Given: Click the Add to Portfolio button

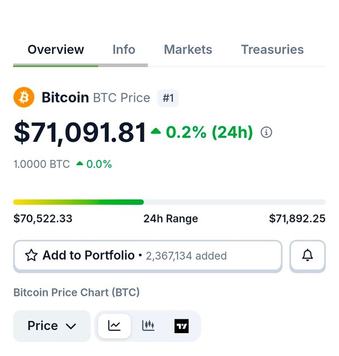Looking at the screenshot, I should [x=148, y=256].
